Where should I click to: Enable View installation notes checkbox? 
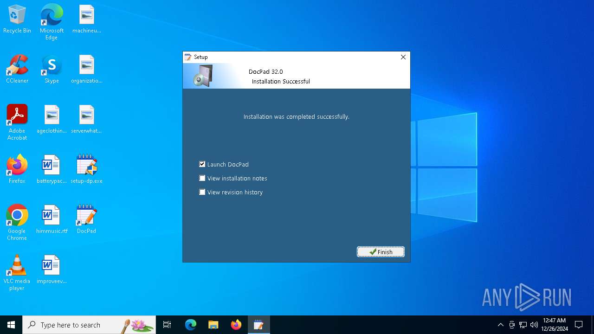click(202, 178)
